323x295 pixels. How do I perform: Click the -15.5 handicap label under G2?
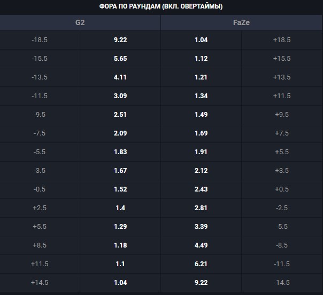40,59
